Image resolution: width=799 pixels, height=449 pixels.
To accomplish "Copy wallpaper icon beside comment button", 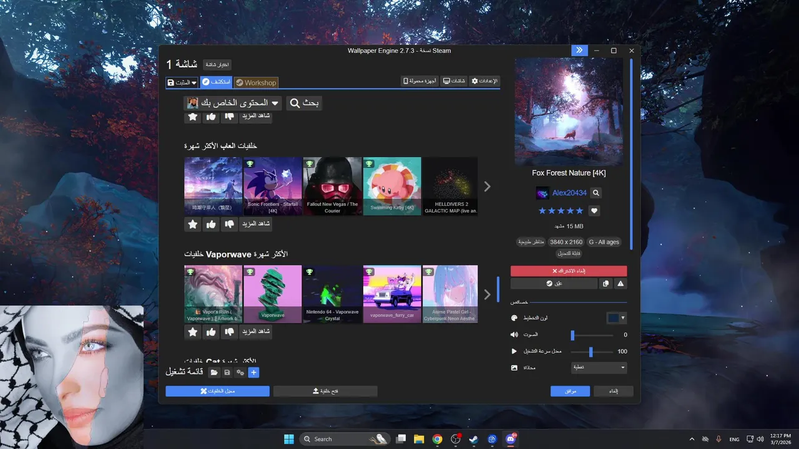I will click(605, 284).
